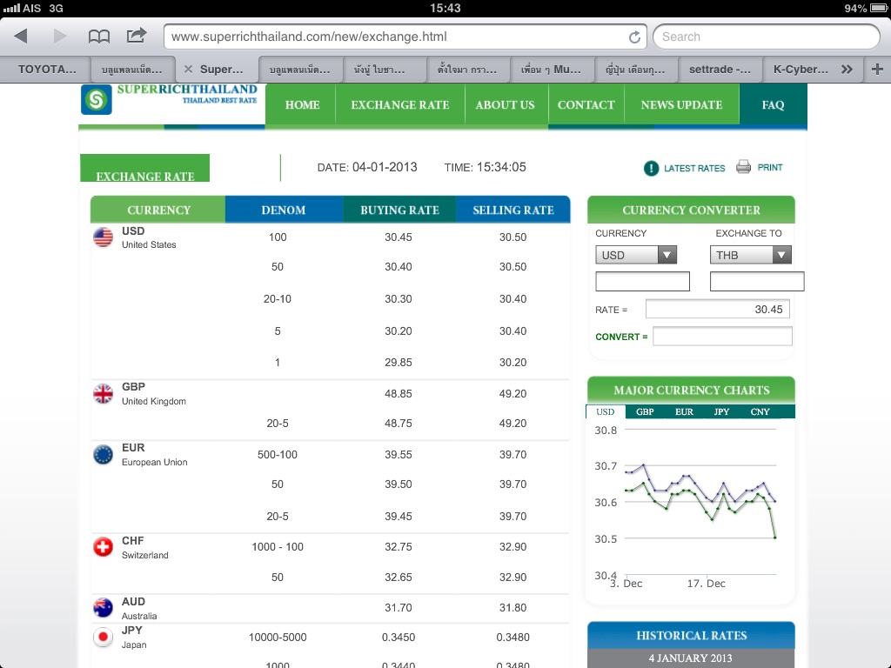Tap the browser forward arrow
This screenshot has width=891, height=668.
[x=60, y=37]
